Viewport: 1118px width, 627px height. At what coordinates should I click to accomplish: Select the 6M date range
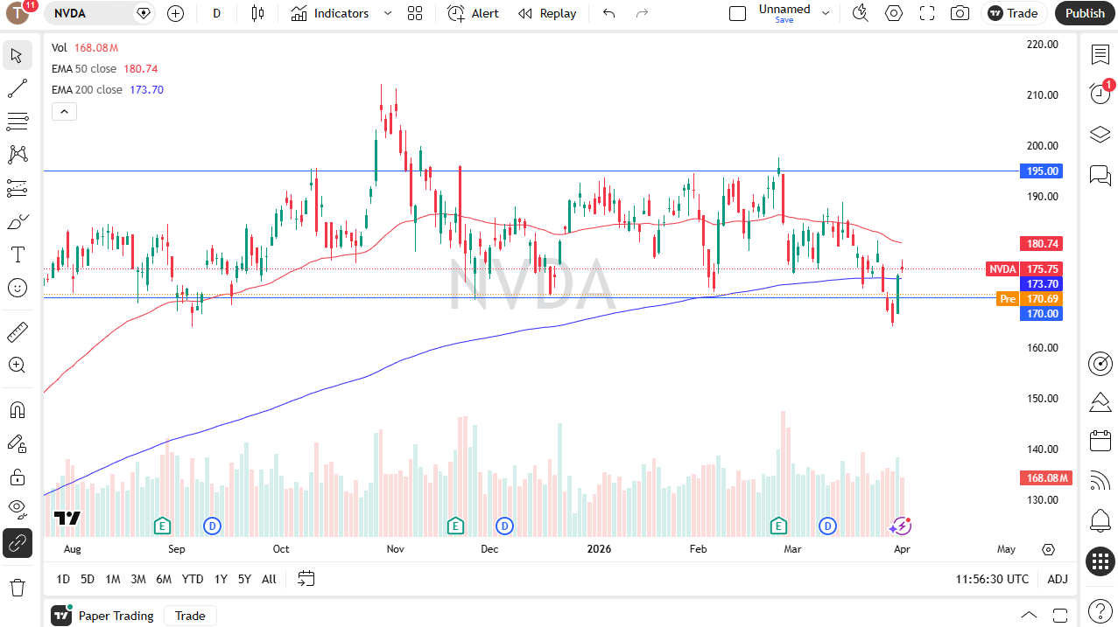point(164,579)
